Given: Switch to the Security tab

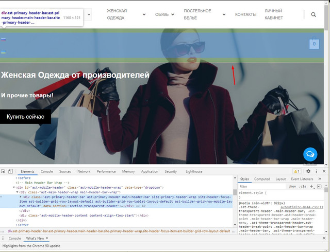Looking at the screenshot, I should point(171,171).
